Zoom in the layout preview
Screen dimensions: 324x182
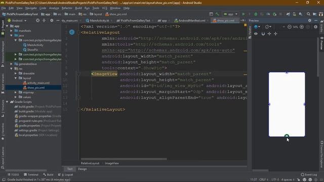coord(302,27)
